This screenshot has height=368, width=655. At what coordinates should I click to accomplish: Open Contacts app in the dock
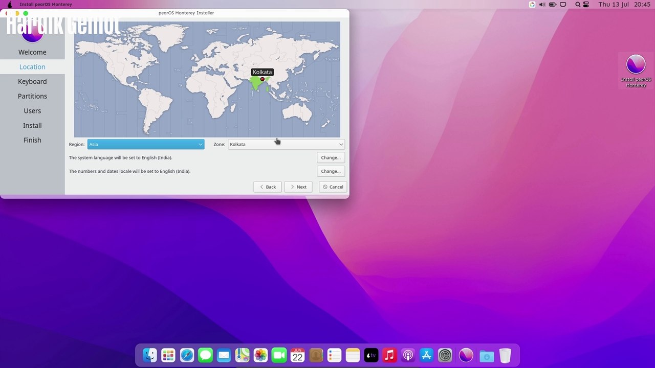click(316, 355)
